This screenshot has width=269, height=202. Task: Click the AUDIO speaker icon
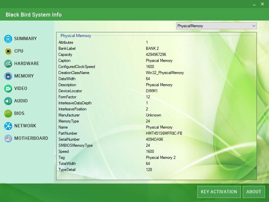point(8,101)
